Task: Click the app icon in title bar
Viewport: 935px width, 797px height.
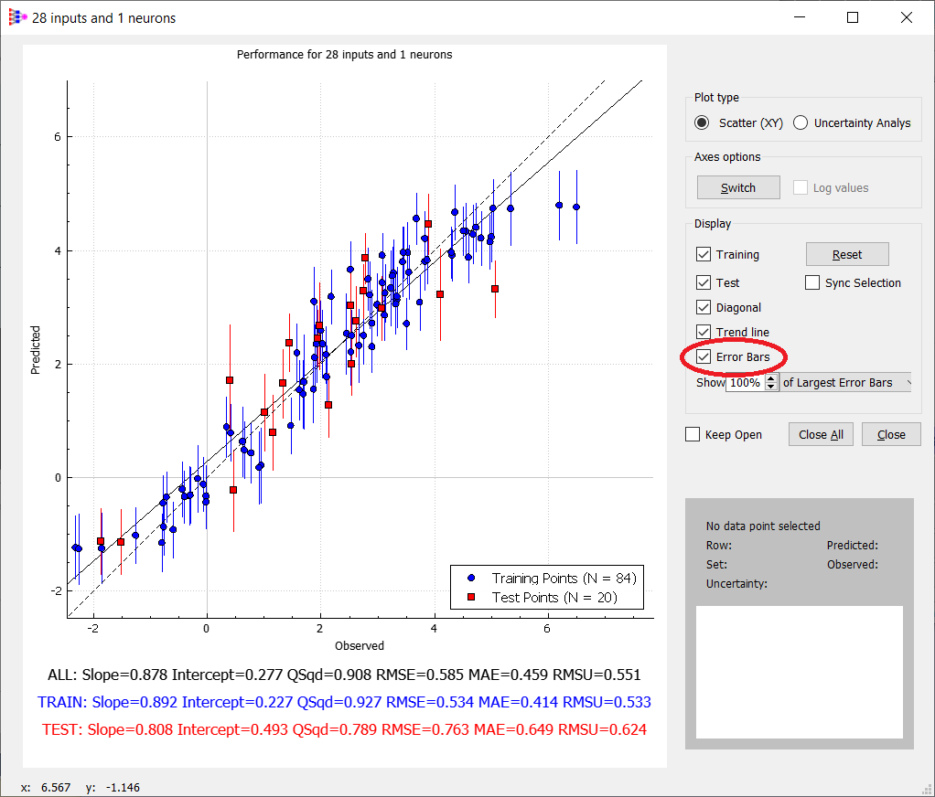Action: [17, 18]
